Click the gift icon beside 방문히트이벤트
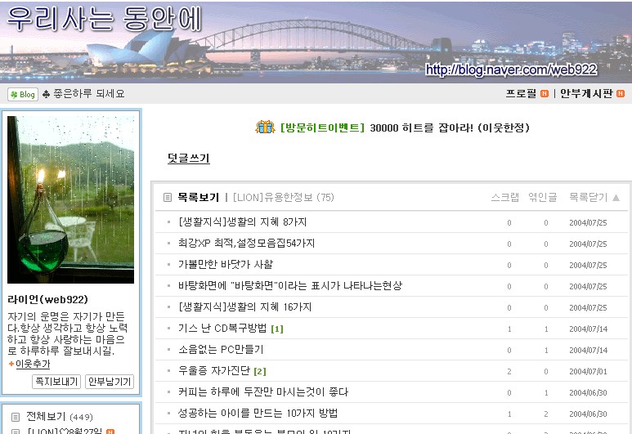Image resolution: width=632 pixels, height=434 pixels. pos(265,128)
